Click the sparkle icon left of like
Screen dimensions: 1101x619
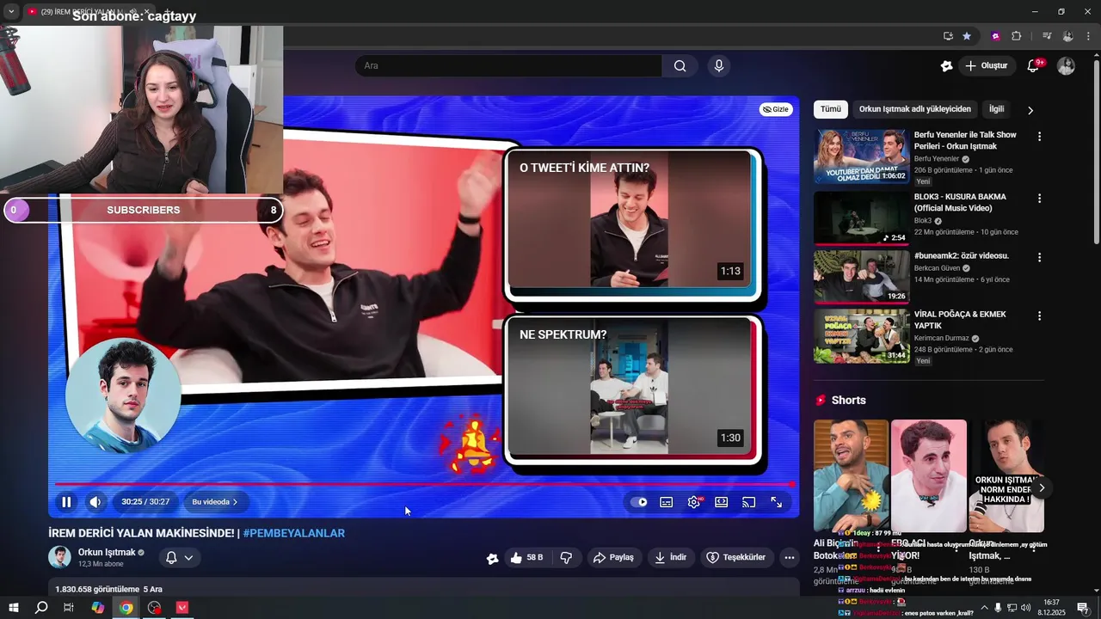coord(492,558)
